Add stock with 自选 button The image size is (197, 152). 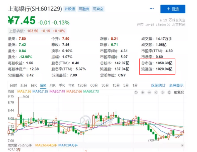click(x=173, y=9)
